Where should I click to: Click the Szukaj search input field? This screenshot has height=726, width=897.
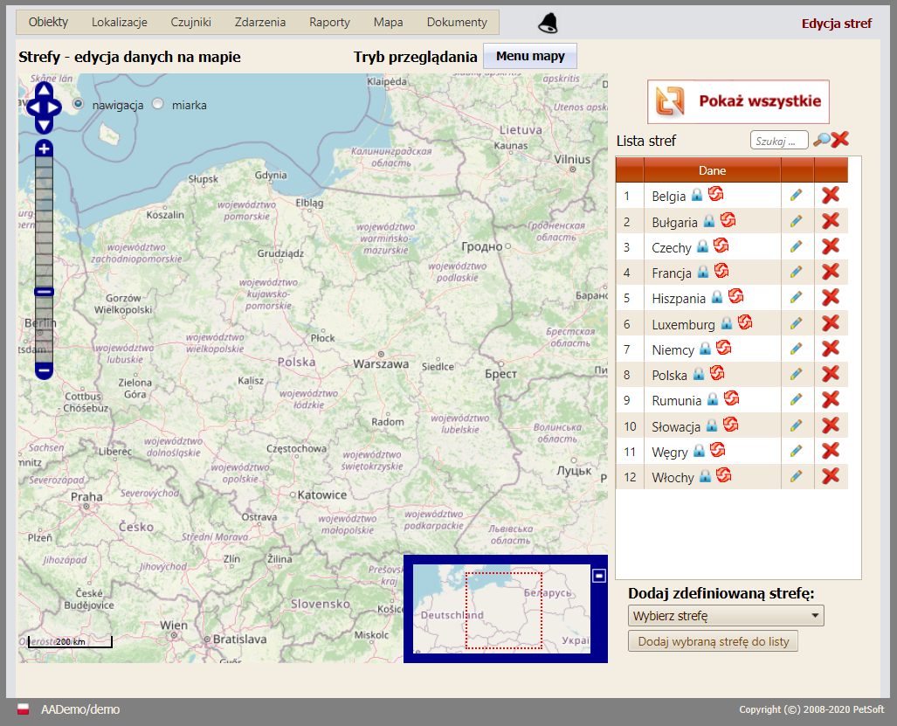click(779, 141)
